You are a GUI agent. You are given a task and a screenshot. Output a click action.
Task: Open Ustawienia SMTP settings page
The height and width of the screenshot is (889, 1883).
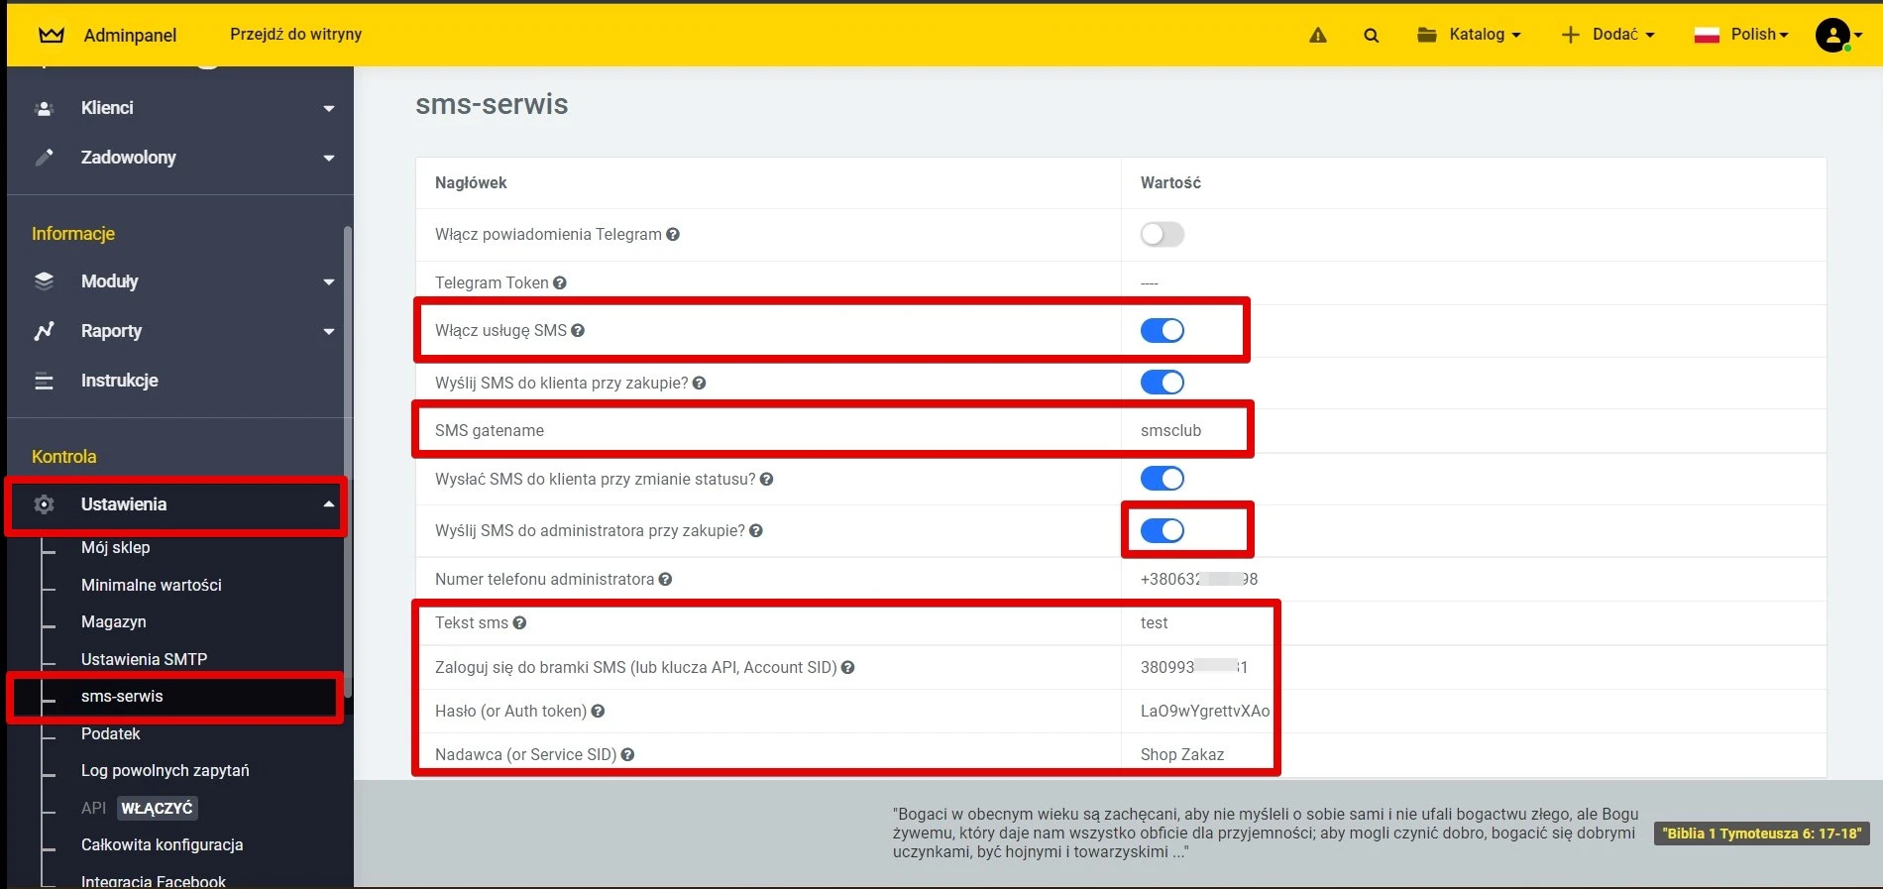point(144,659)
